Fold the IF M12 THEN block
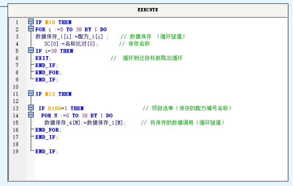The width and height of the screenshot is (293, 186). pyautogui.click(x=31, y=94)
